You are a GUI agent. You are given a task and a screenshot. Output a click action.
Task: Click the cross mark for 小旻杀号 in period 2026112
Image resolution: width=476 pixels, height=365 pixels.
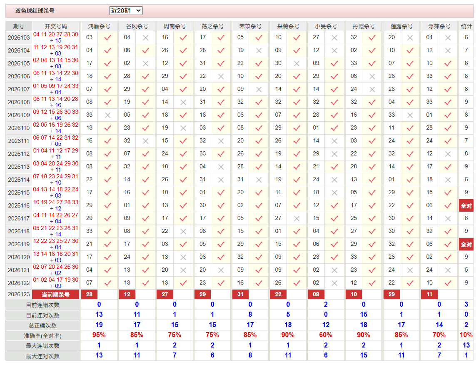(334, 154)
